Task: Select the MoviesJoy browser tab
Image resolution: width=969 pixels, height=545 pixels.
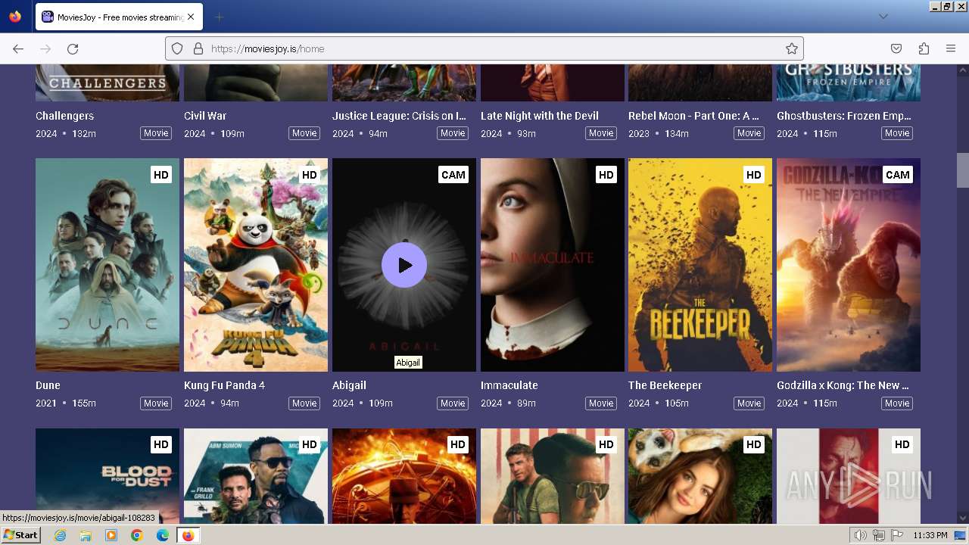Action: [118, 17]
